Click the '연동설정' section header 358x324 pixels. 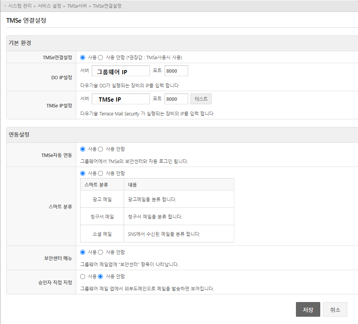pyautogui.click(x=182, y=135)
